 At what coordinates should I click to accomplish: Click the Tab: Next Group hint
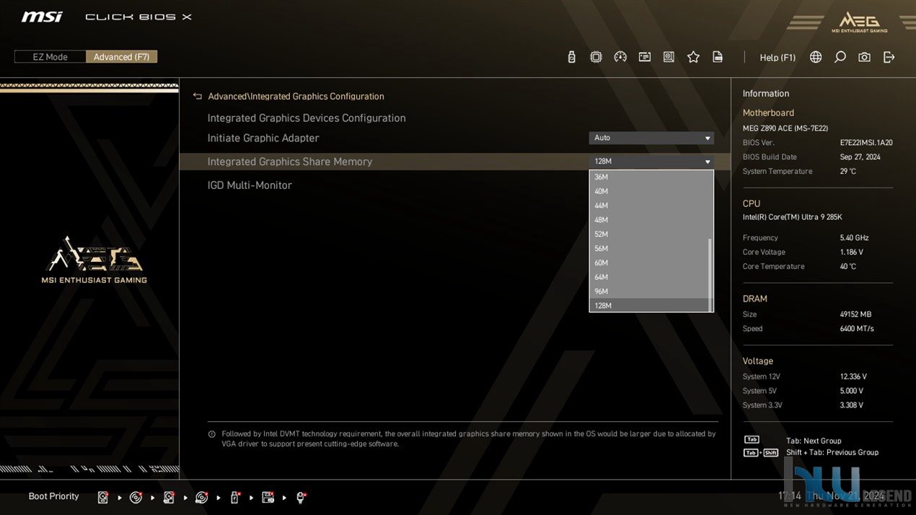[x=814, y=441]
